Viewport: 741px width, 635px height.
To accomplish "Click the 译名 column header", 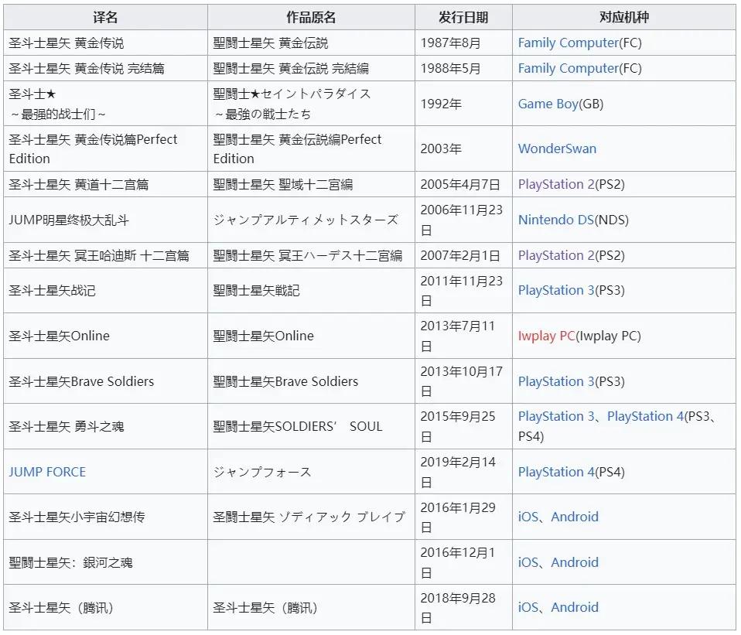I will pos(105,17).
